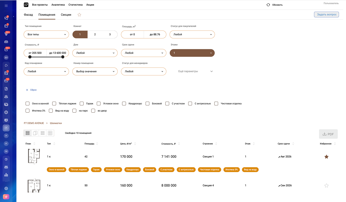
Task: Expand Ещё параметры for more filters
Action: click(x=196, y=71)
